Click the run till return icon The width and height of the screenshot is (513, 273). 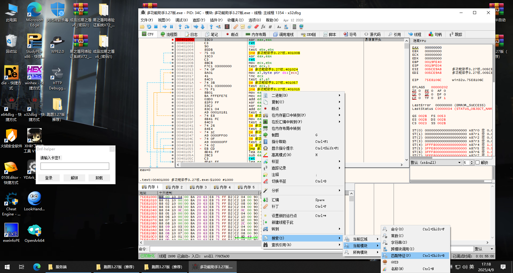211,27
